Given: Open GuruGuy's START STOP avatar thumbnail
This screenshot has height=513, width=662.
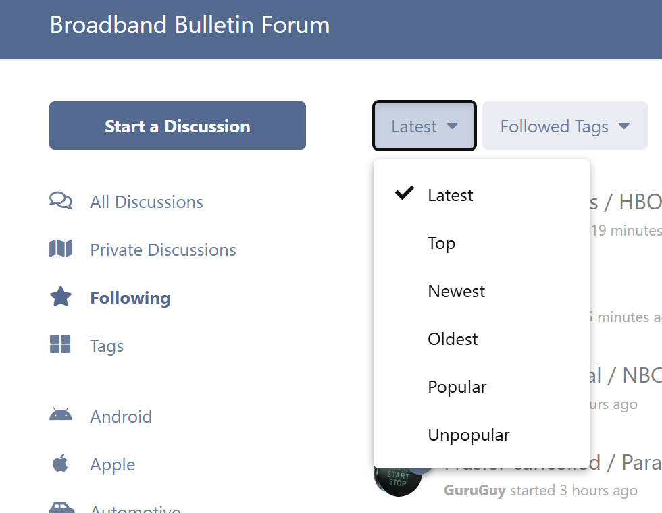Looking at the screenshot, I should pyautogui.click(x=397, y=479).
